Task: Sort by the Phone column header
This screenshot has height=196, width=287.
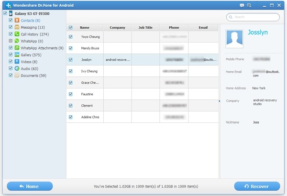Action: 174,28
